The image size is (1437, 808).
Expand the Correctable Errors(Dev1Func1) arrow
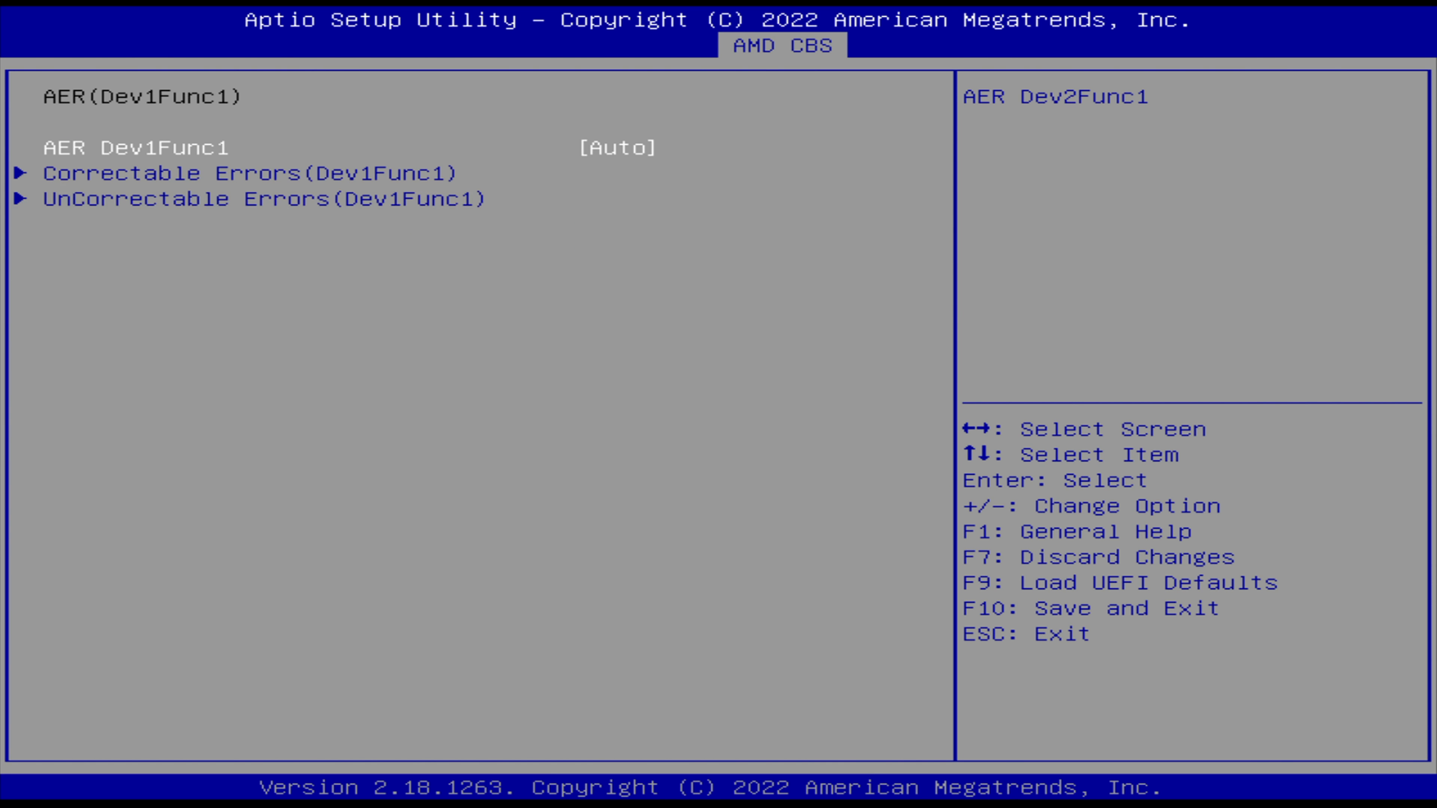(21, 173)
